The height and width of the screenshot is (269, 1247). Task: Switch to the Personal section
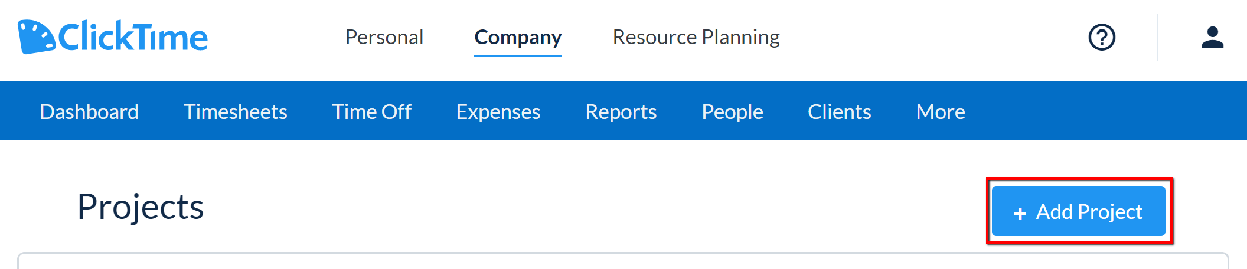click(x=384, y=37)
